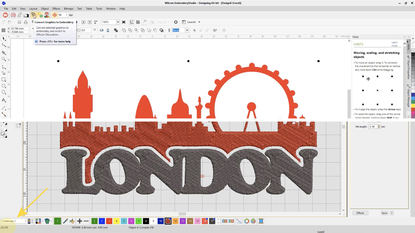Click Convert Graphics to Embroidery icon

[34, 15]
